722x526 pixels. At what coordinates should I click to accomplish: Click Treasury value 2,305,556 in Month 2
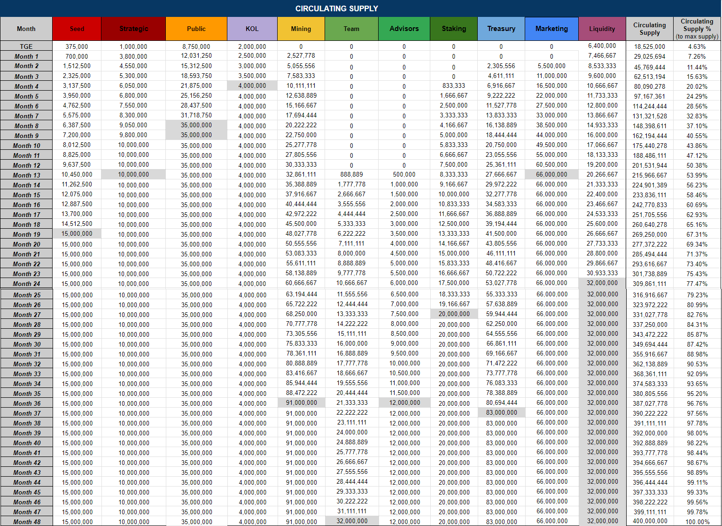(501, 66)
